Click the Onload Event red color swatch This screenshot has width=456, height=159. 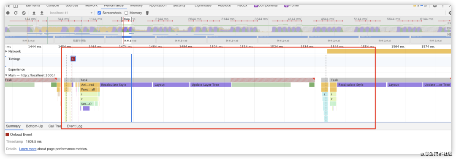(x=7, y=135)
